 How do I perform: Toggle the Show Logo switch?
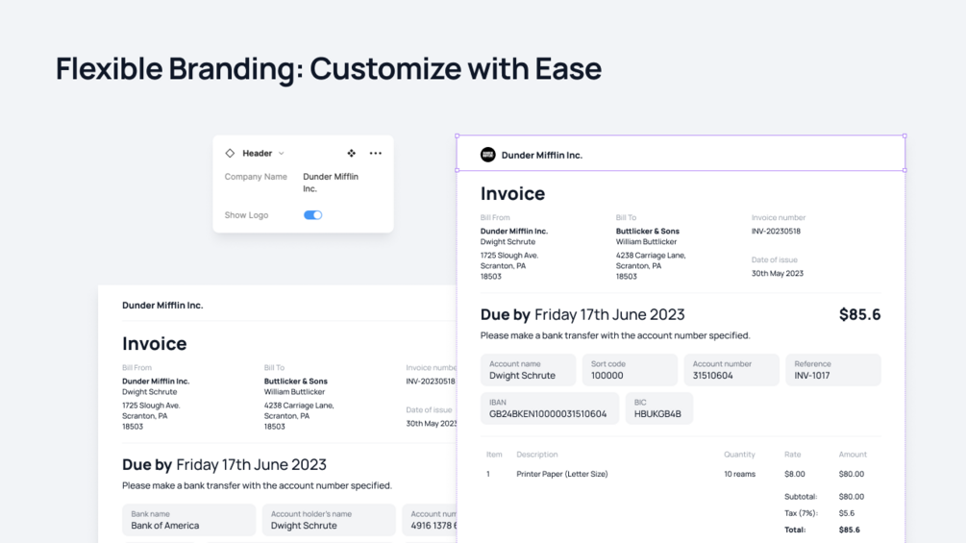tap(313, 215)
